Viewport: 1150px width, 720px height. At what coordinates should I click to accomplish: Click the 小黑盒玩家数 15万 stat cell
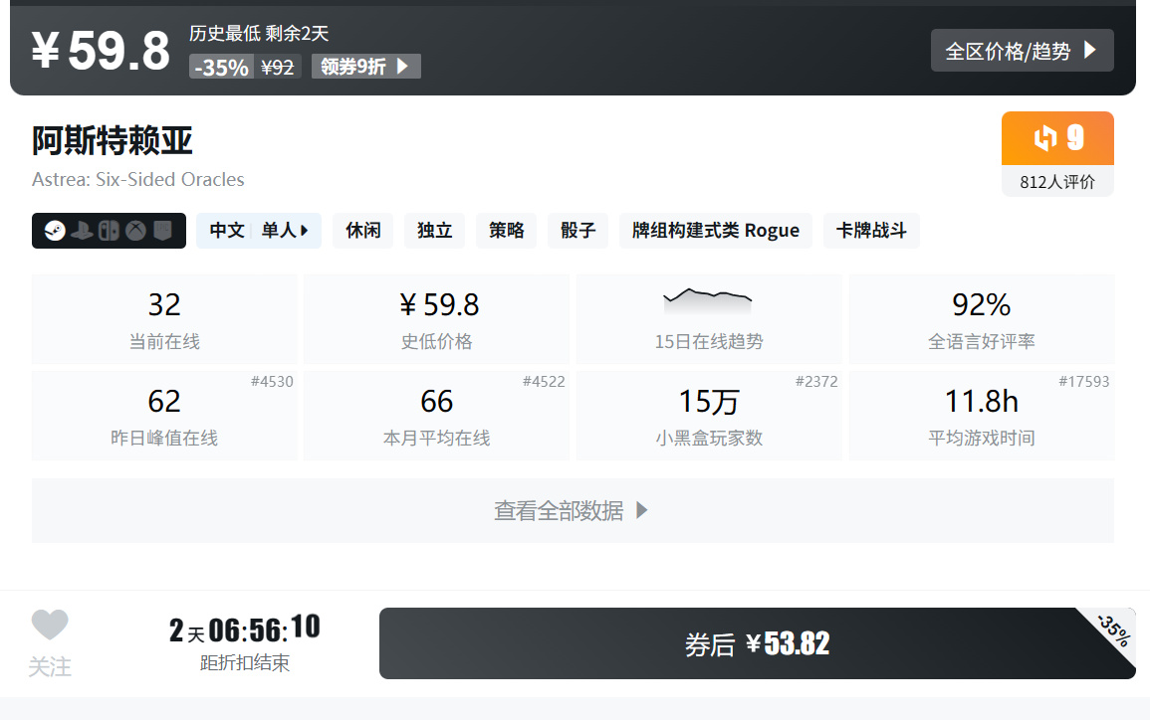[709, 416]
